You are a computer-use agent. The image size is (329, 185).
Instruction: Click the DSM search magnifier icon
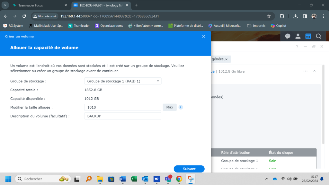tap(318, 36)
